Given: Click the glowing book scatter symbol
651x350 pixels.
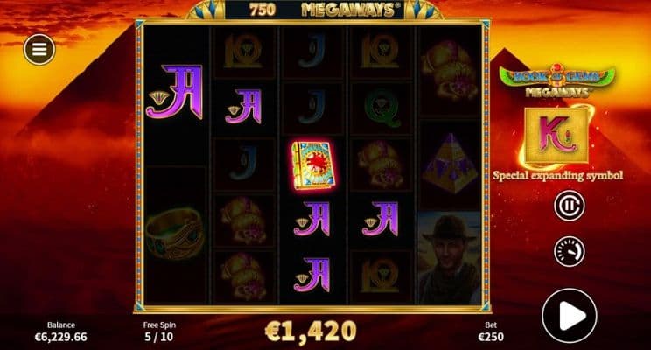Looking at the screenshot, I should tap(312, 165).
